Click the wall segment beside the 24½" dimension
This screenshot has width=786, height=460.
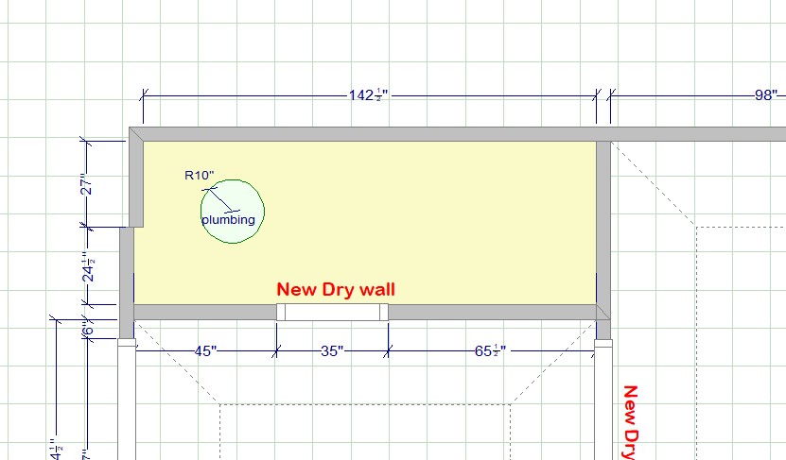pyautogui.click(x=127, y=267)
